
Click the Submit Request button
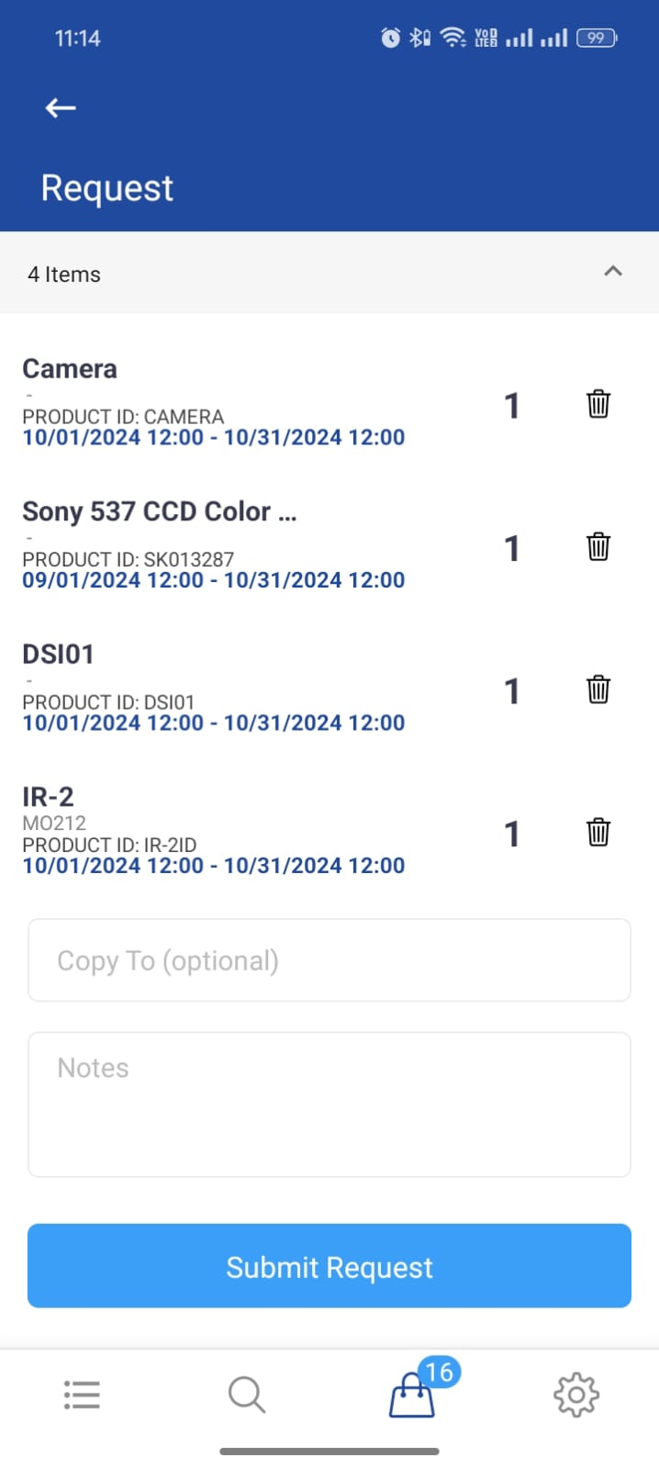point(329,1265)
